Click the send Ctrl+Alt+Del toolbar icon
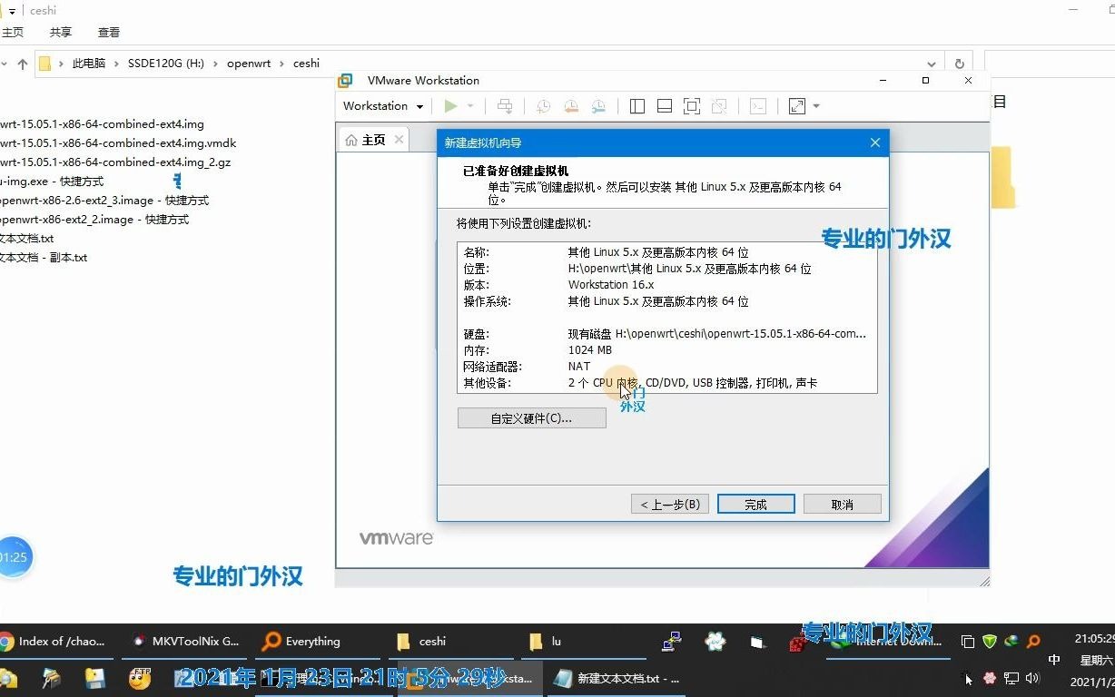1115x697 pixels. pyautogui.click(x=505, y=106)
